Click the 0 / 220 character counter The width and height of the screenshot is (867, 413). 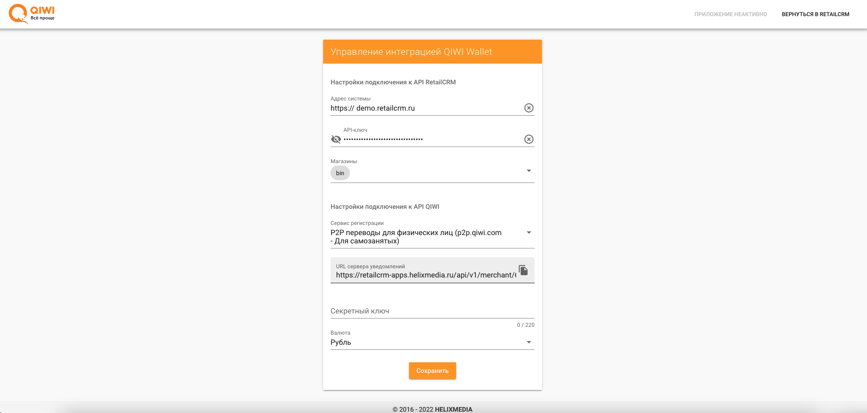click(526, 325)
